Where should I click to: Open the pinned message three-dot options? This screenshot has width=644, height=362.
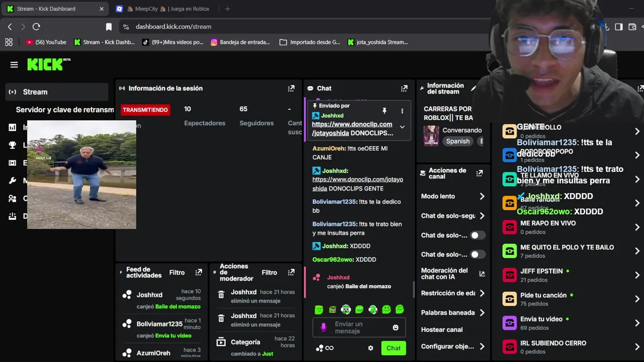[x=402, y=111]
